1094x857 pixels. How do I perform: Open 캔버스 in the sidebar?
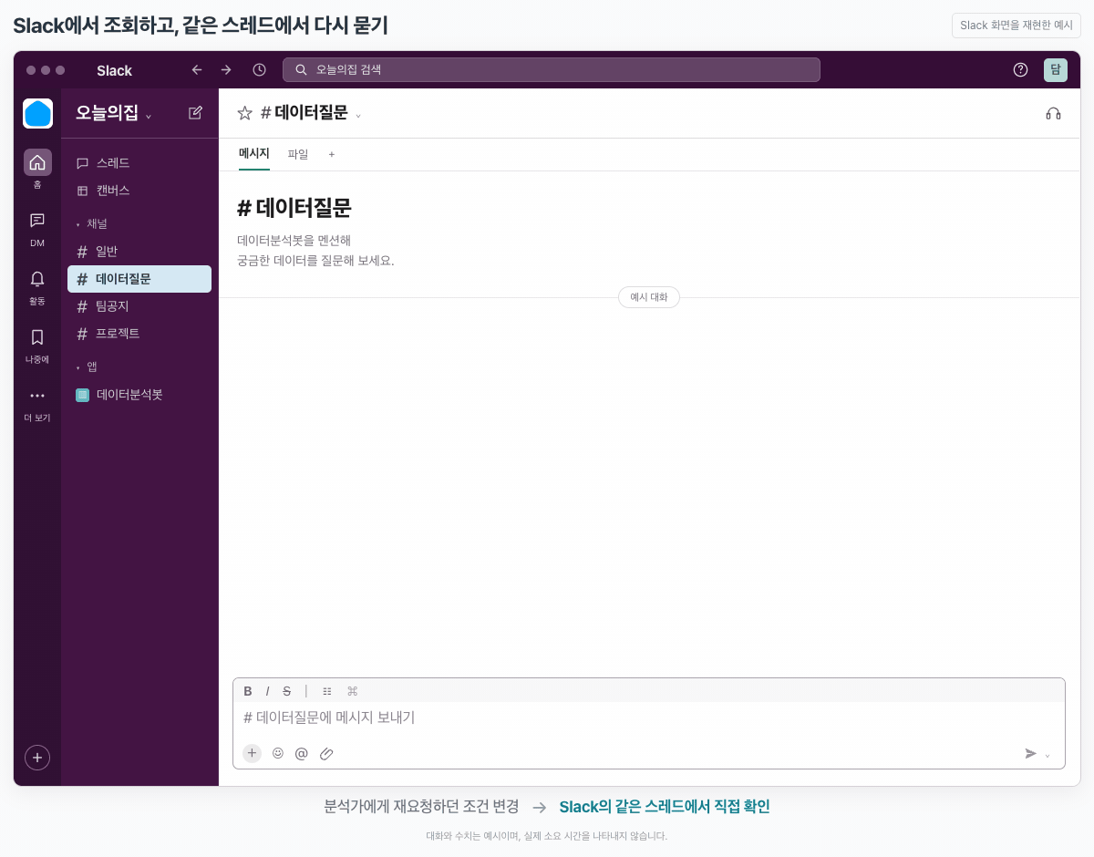point(139,191)
